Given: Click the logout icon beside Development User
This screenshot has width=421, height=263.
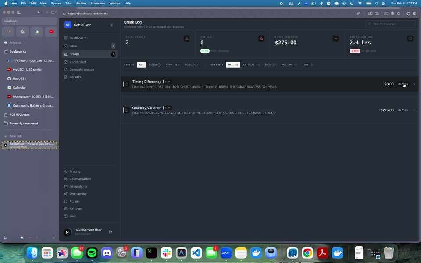Looking at the screenshot, I should coord(111,232).
